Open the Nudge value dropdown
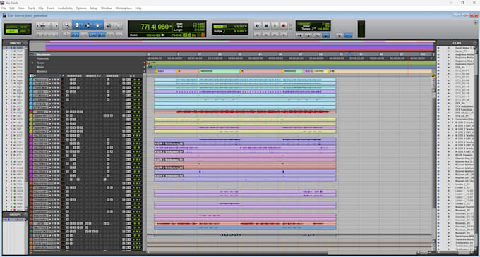The width and height of the screenshot is (480, 257). tap(246, 31)
